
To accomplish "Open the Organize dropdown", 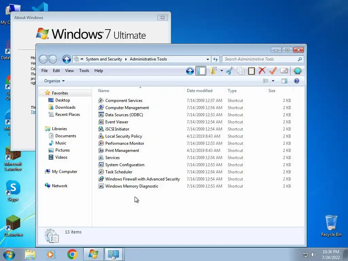I will (54, 81).
